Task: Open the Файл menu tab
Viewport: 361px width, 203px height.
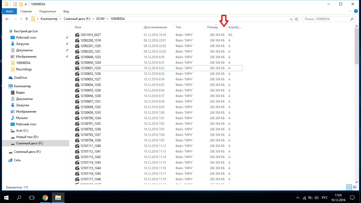Action: coord(10,11)
